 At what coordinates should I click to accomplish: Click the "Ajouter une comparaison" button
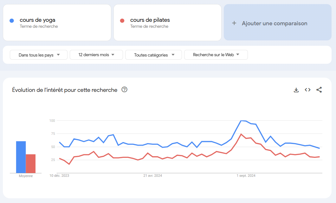275,23
